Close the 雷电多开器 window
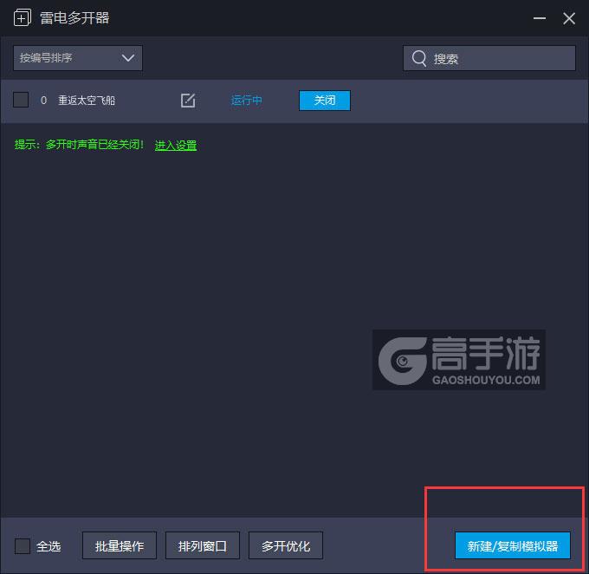Image resolution: width=589 pixels, height=574 pixels. [569, 18]
